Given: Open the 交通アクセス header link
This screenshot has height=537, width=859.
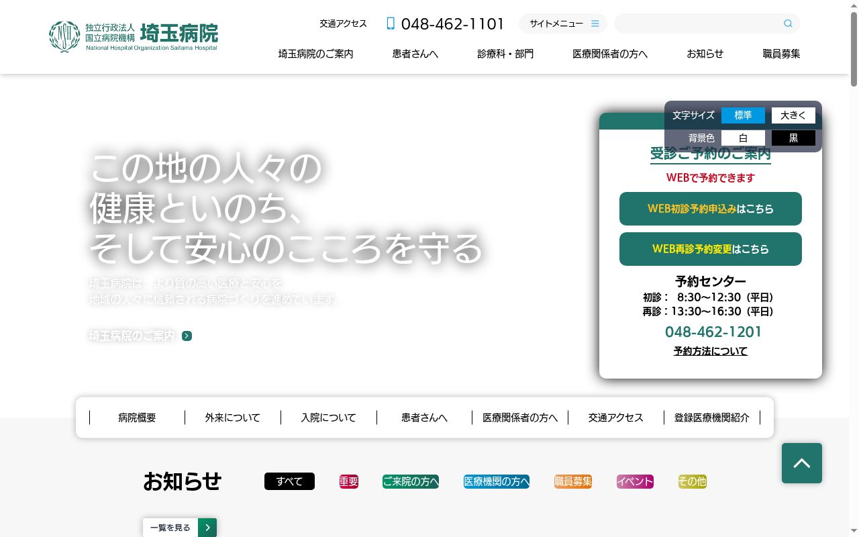Looking at the screenshot, I should tap(344, 23).
